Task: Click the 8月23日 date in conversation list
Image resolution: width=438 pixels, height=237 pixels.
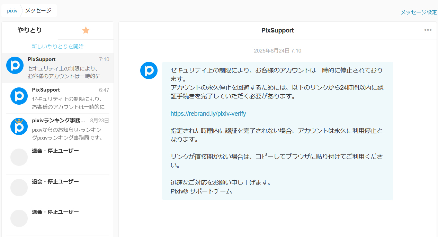Action: [100, 121]
